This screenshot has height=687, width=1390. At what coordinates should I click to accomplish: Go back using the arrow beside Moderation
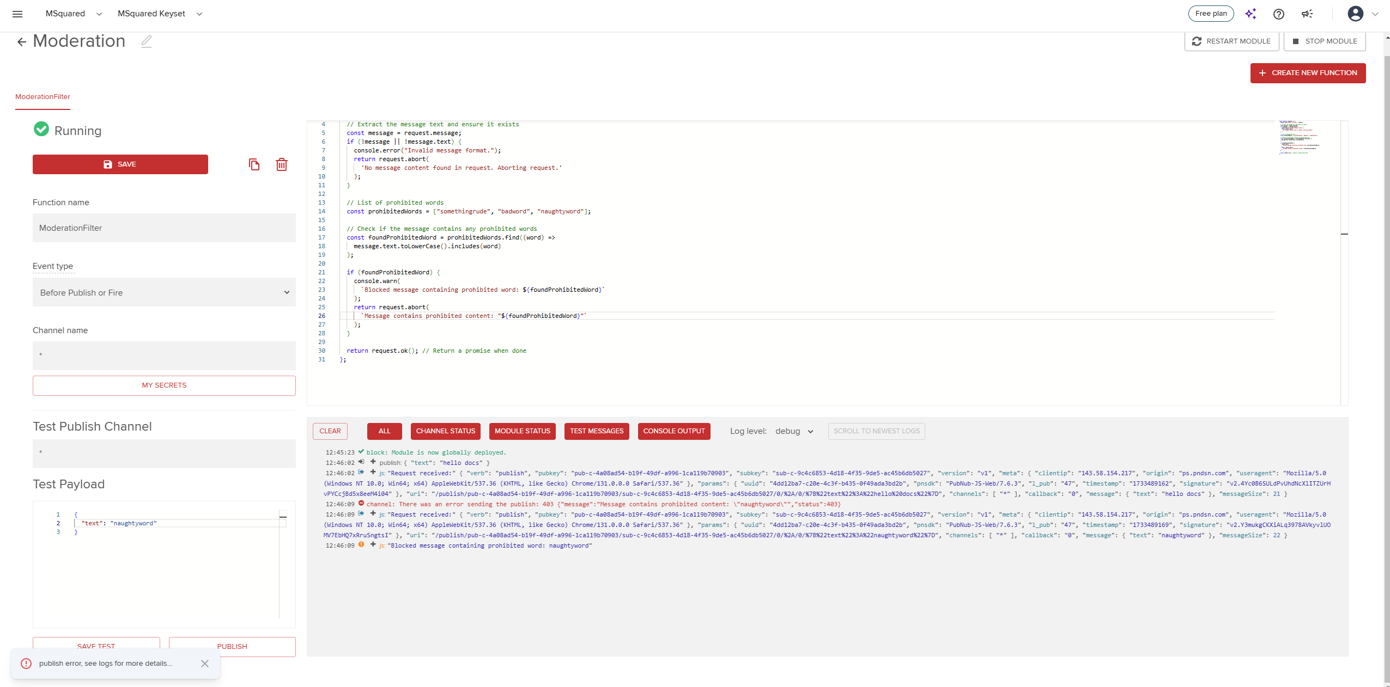[21, 42]
